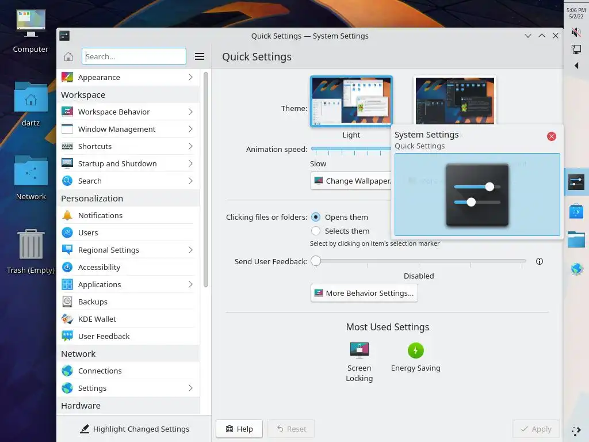Select the Selects them radio button

point(316,231)
